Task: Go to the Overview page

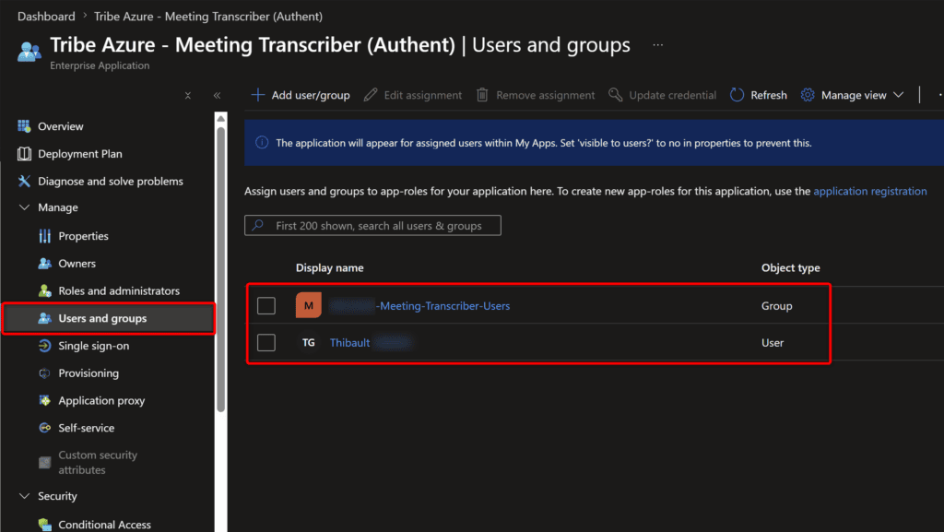Action: coord(60,126)
